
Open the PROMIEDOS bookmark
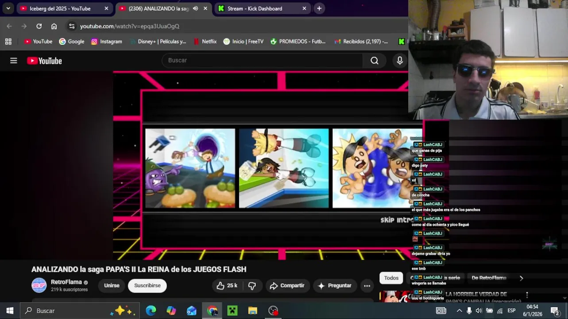tap(298, 41)
